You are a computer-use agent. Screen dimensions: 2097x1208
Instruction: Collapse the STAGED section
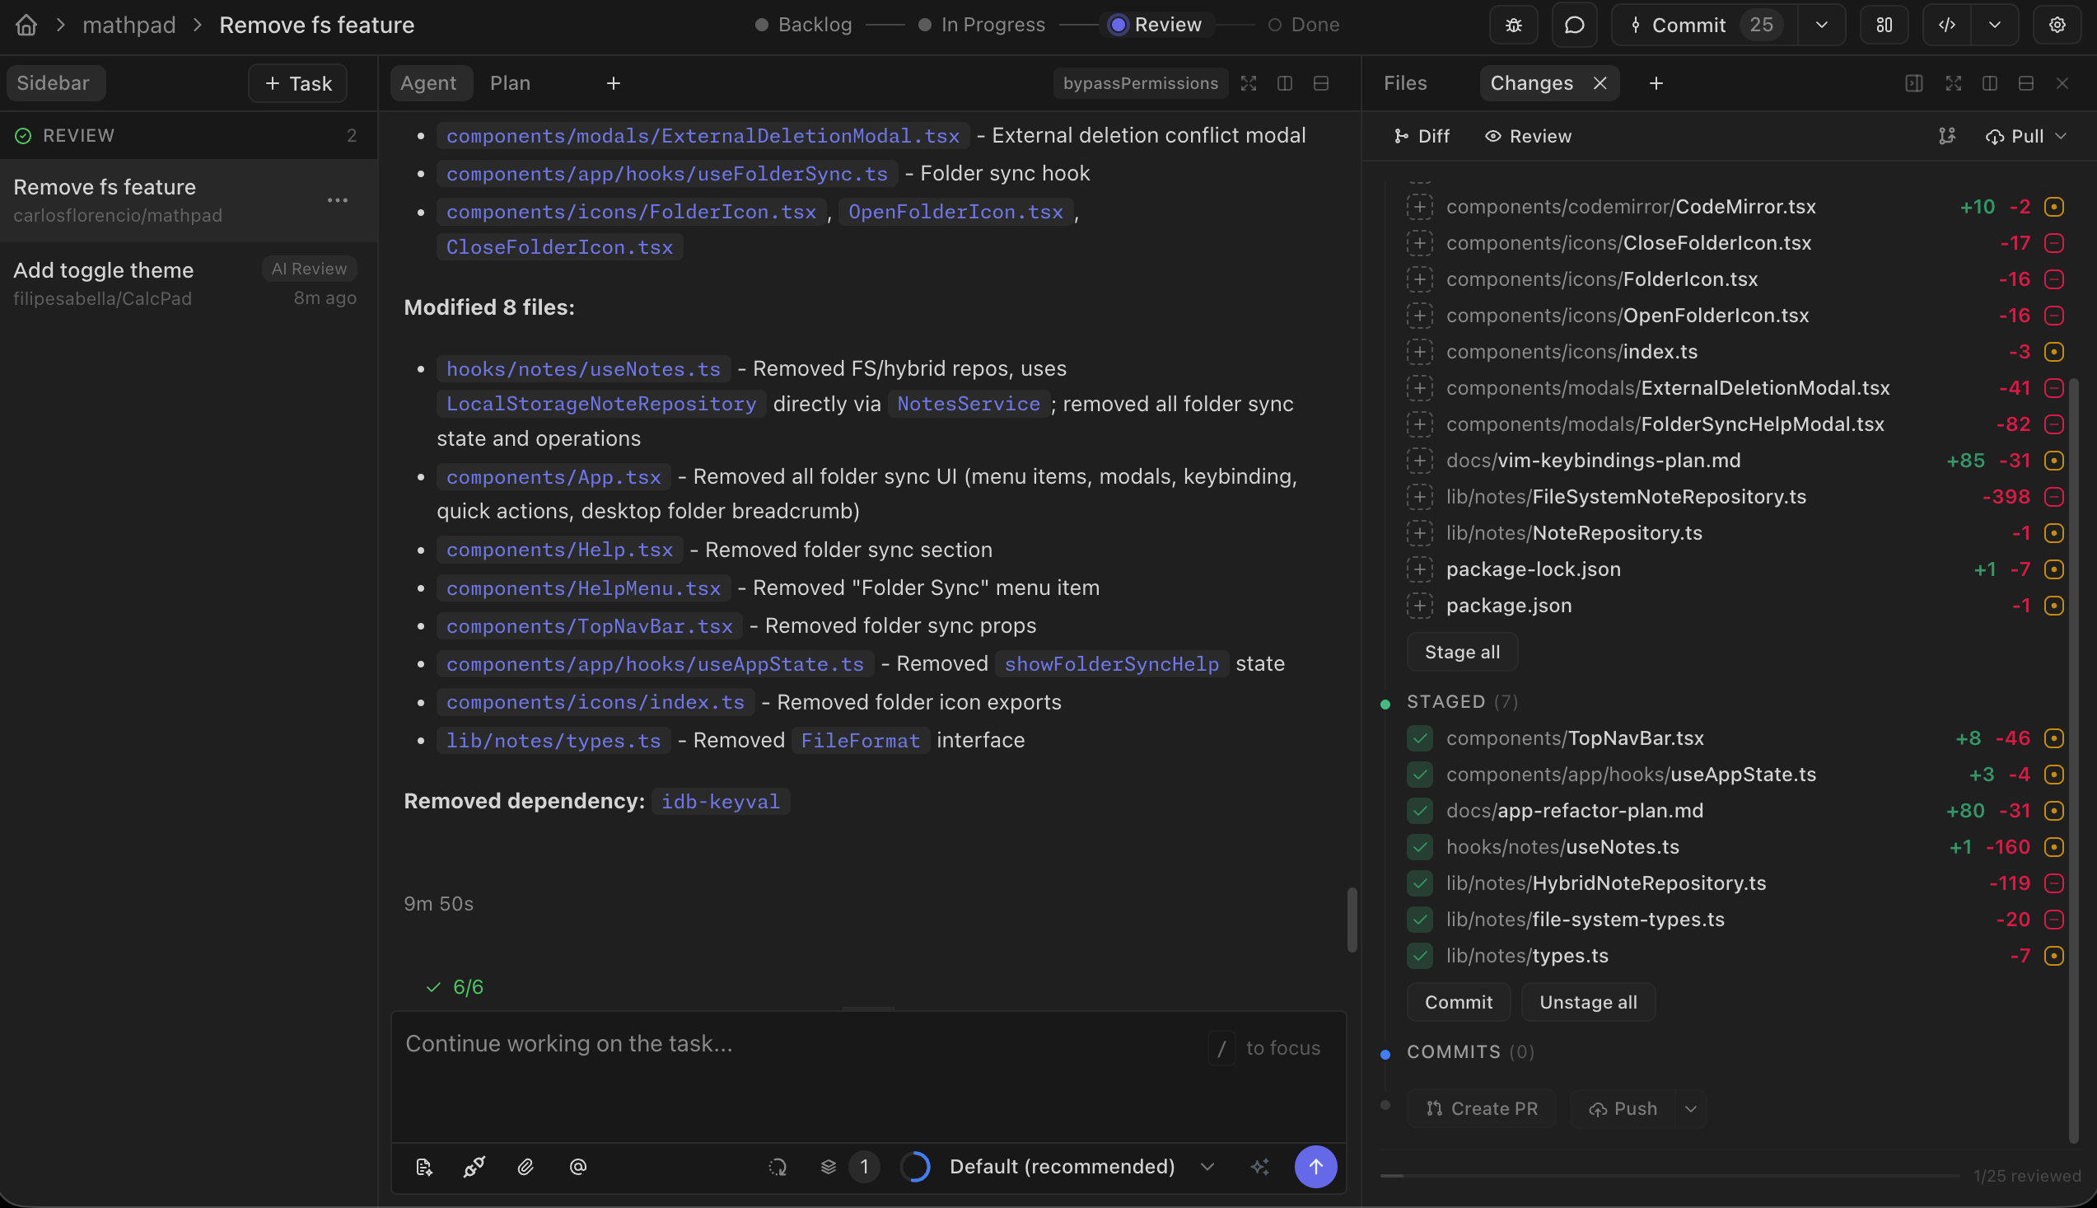point(1463,702)
